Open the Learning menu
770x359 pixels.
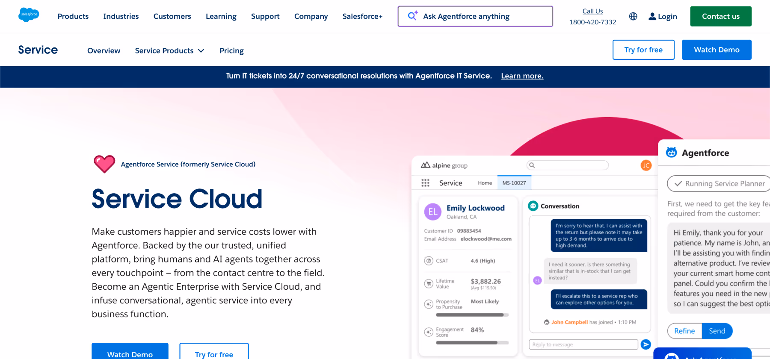click(221, 16)
